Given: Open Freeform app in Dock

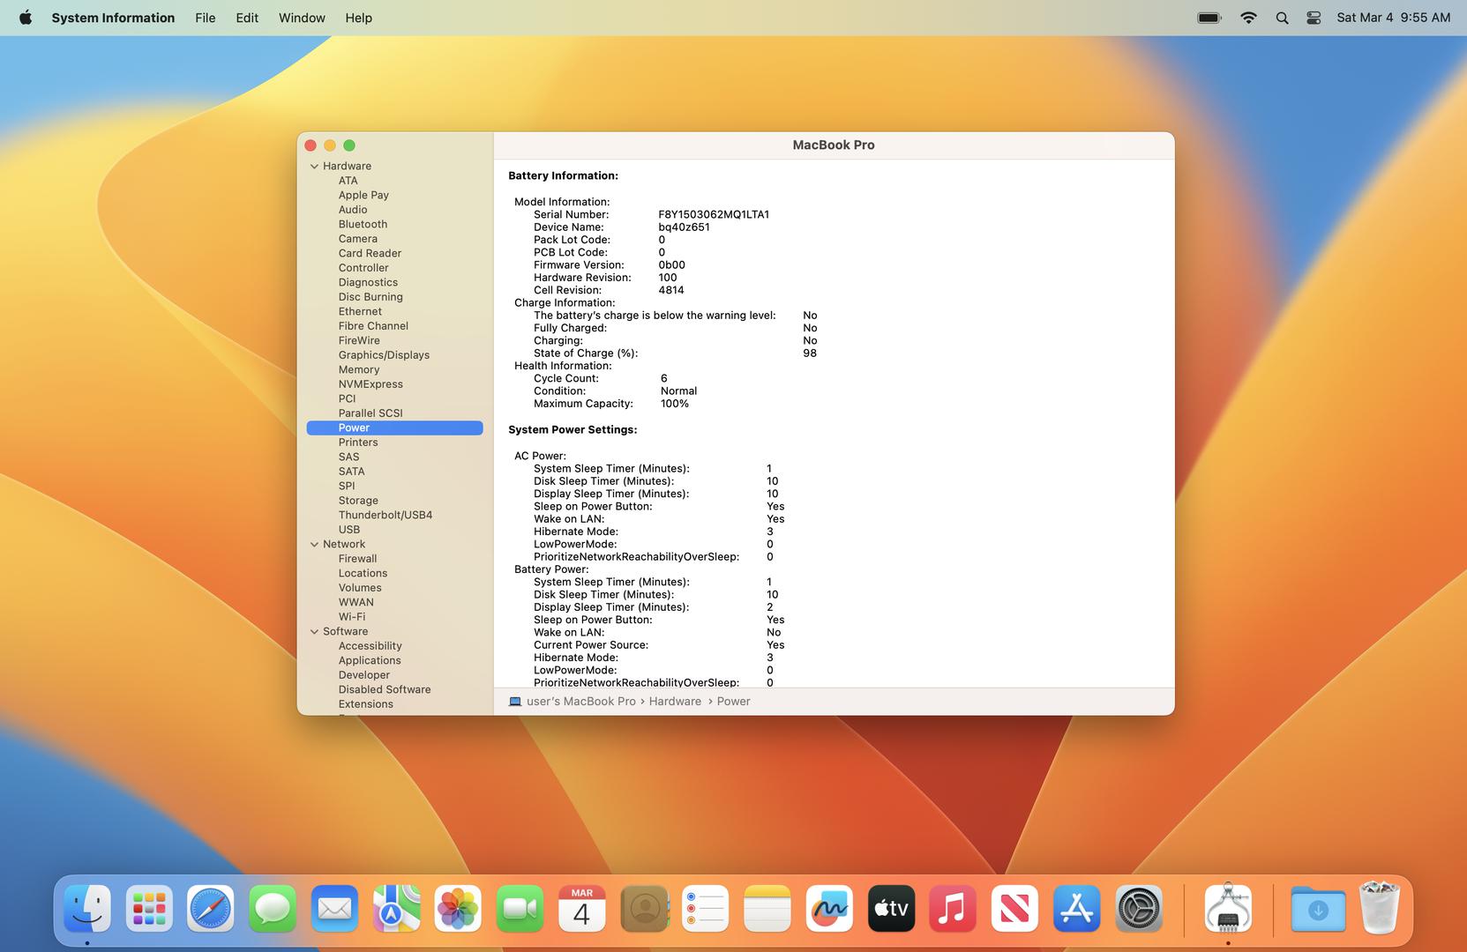Looking at the screenshot, I should 829,909.
